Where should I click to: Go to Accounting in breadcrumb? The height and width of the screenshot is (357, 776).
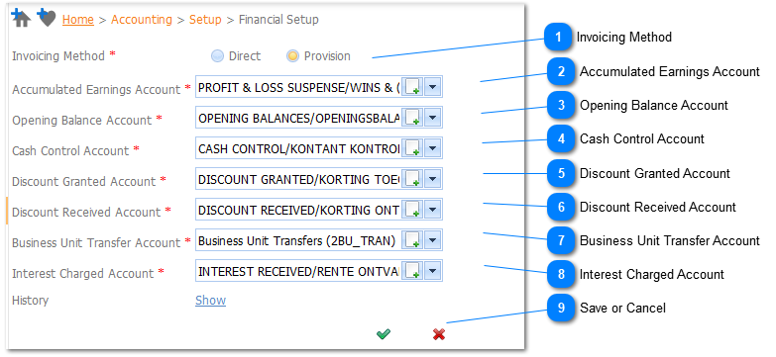tap(142, 20)
